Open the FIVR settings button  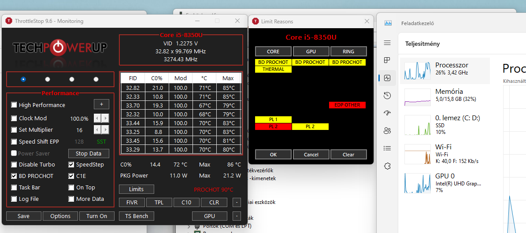132,203
